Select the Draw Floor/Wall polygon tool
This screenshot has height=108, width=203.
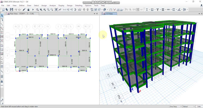(x=2, y=45)
